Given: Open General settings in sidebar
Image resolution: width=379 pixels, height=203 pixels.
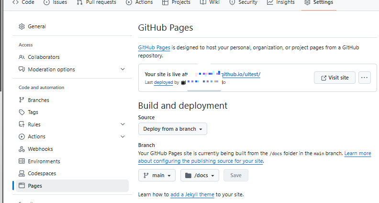Looking at the screenshot, I should (x=72, y=26).
